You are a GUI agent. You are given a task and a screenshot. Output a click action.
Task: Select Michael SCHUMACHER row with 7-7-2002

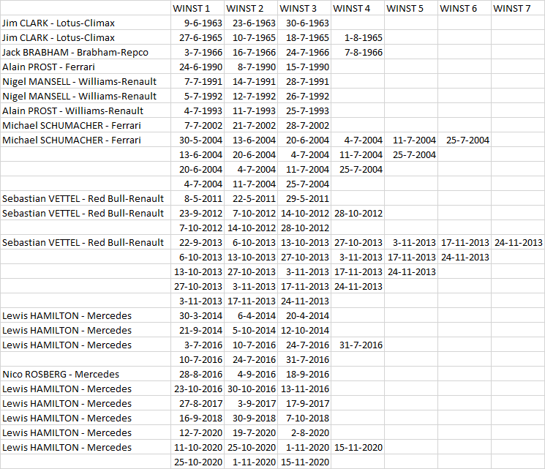click(x=272, y=125)
